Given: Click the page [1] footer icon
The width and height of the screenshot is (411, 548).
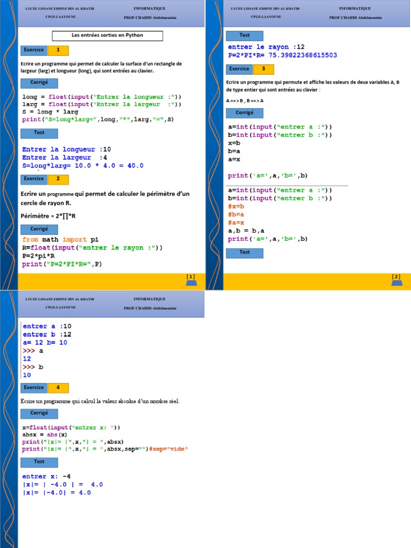Looking at the screenshot, I should (191, 279).
